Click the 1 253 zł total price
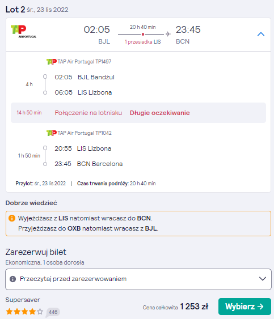274x319 pixels. coord(194,307)
